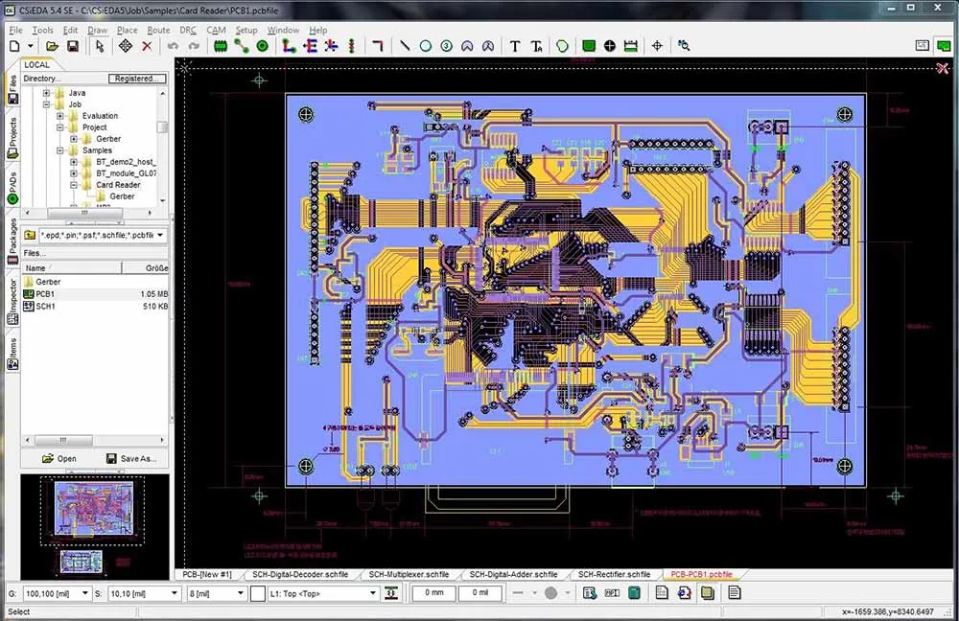959x621 pixels.
Task: Select the arrow pointer tool
Action: tap(100, 46)
